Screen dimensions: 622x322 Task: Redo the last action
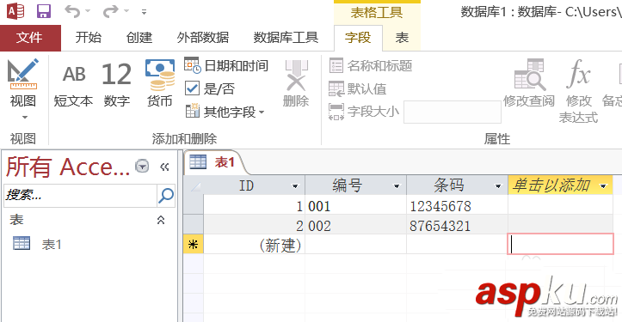pyautogui.click(x=111, y=11)
